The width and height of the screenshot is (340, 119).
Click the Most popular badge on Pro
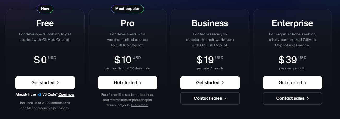[x=127, y=9]
